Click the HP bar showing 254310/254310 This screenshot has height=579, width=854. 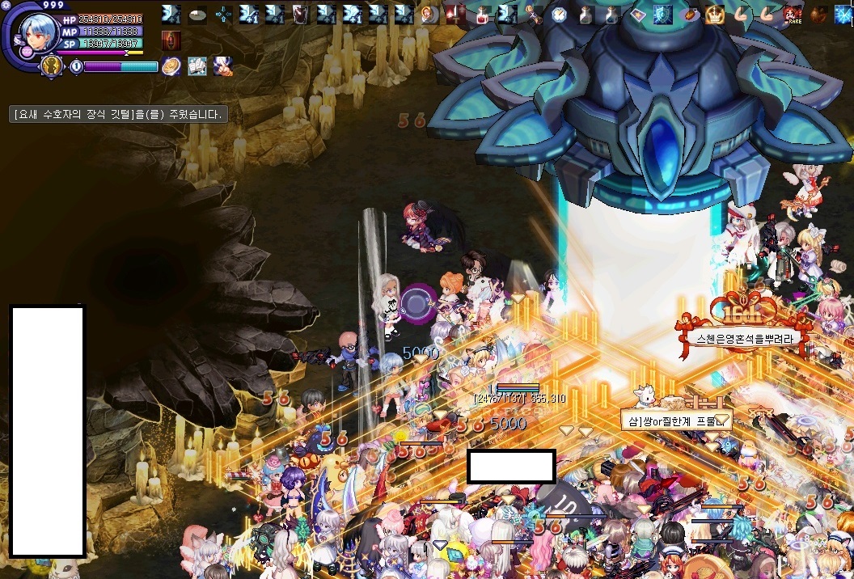click(103, 19)
